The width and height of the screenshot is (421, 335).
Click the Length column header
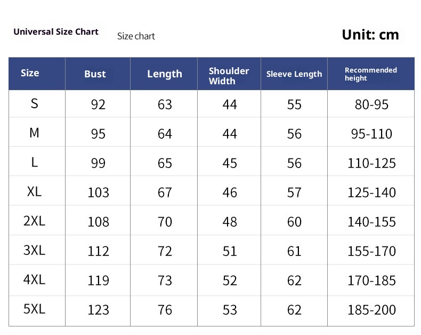164,74
